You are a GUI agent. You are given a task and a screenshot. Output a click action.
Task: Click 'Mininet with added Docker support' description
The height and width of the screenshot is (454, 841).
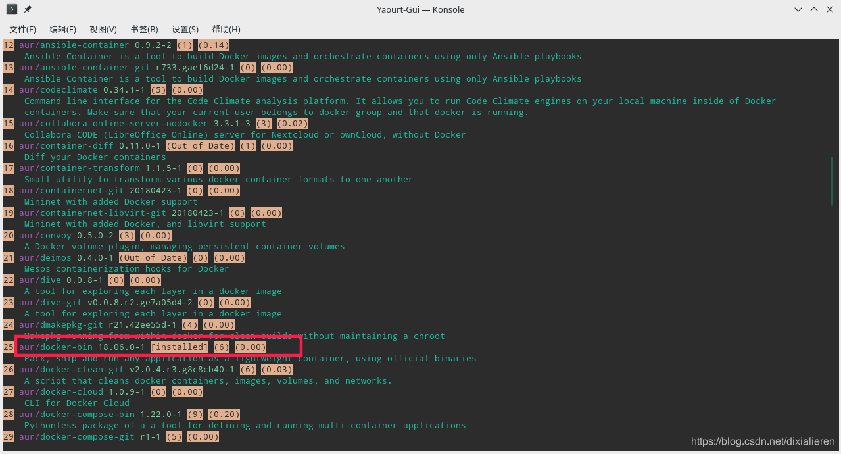coord(111,202)
